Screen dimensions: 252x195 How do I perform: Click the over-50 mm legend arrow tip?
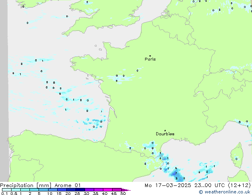coord(126,190)
